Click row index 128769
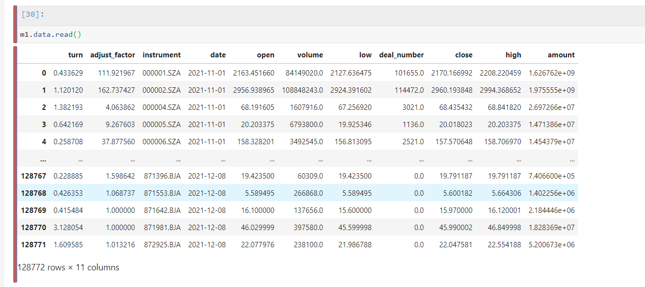 (x=34, y=210)
